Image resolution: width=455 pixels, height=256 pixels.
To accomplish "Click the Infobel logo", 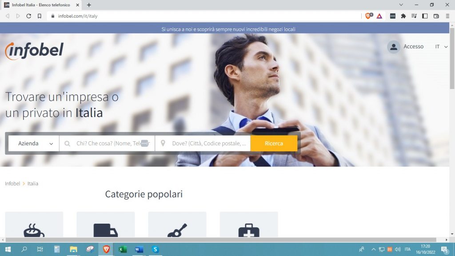I will (x=34, y=50).
